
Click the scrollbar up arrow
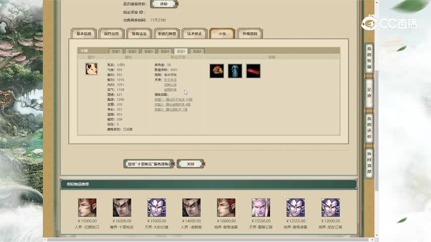pos(376,2)
